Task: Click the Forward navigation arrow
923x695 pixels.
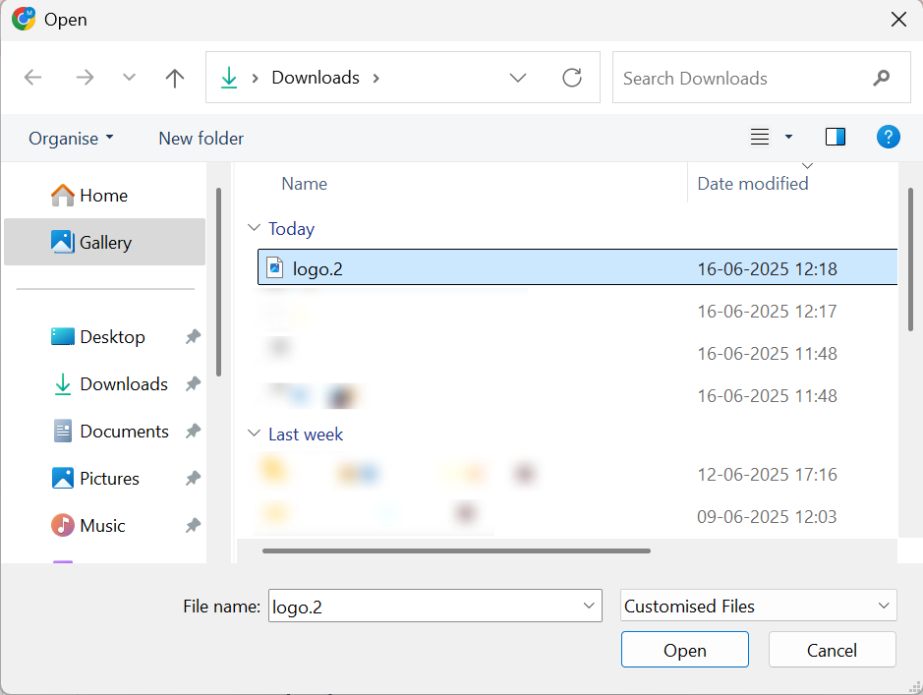Action: [85, 78]
